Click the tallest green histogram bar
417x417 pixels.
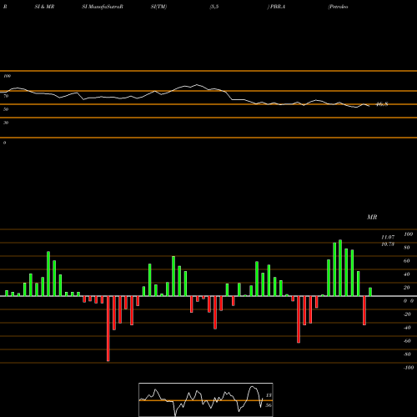pyautogui.click(x=340, y=268)
